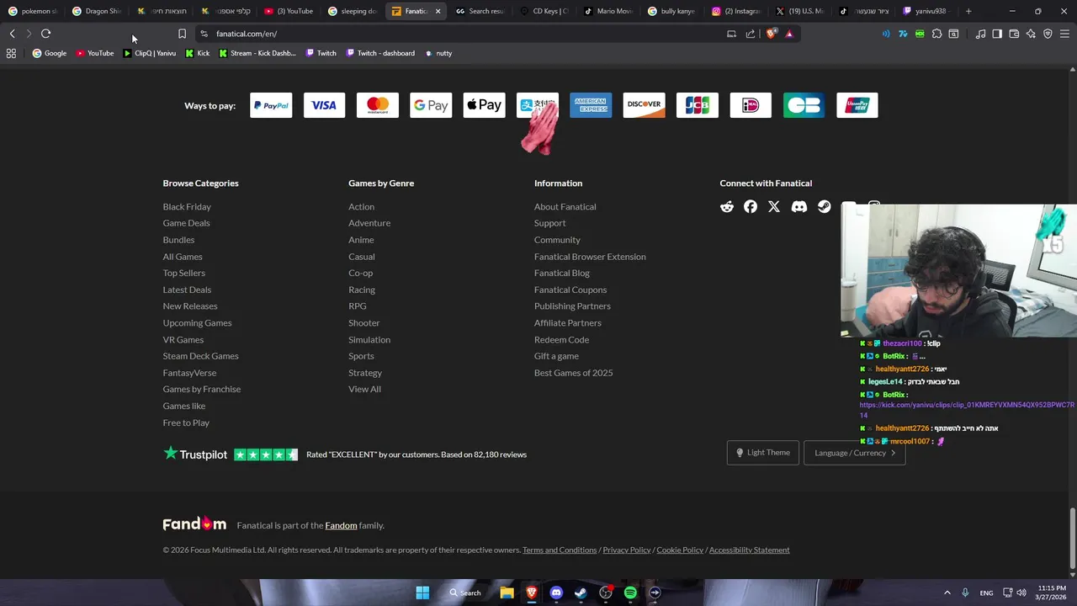The width and height of the screenshot is (1077, 606).
Task: Open the Brave Shields lion icon
Action: coord(771,34)
